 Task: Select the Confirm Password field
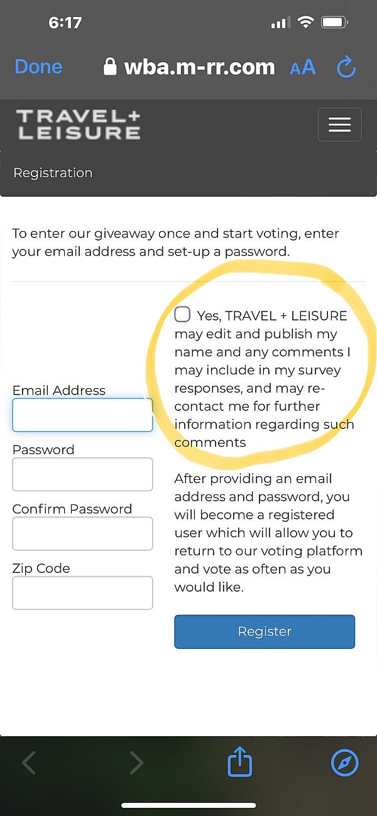pos(82,533)
